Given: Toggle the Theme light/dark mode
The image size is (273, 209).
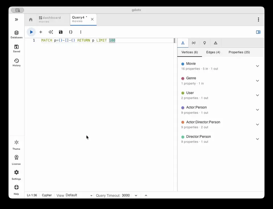Looking at the screenshot, I should click(x=16, y=144).
